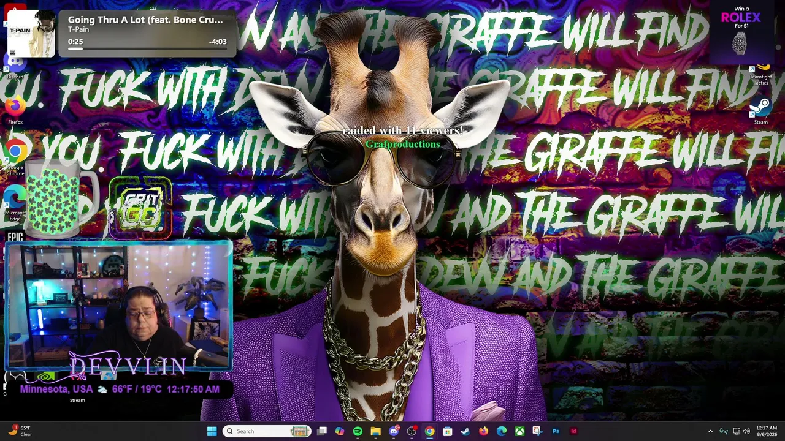Open File Explorer from the taskbar
The image size is (785, 441).
tap(375, 431)
